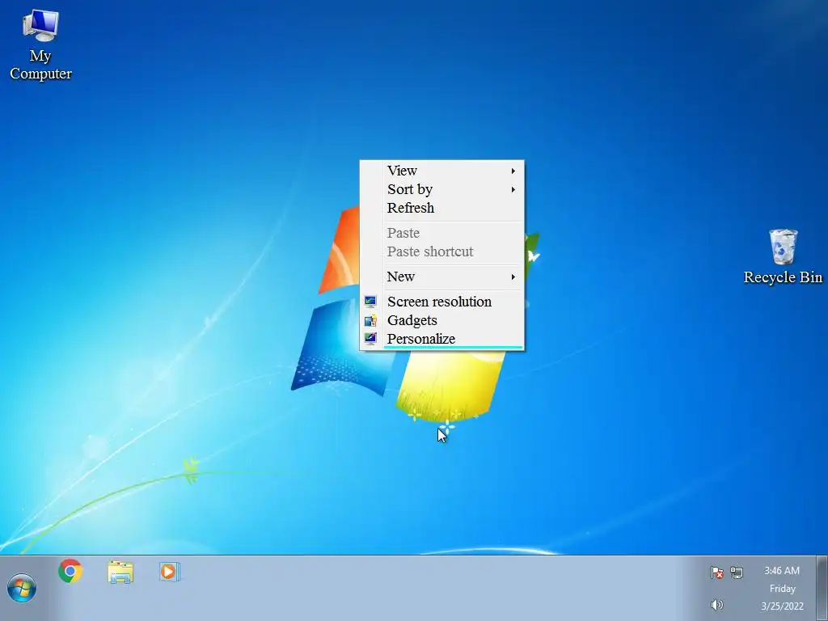Launch Windows Media Player from taskbar

[170, 572]
